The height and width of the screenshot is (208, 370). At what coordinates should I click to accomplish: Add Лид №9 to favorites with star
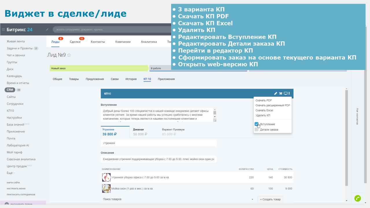pyautogui.click(x=69, y=55)
